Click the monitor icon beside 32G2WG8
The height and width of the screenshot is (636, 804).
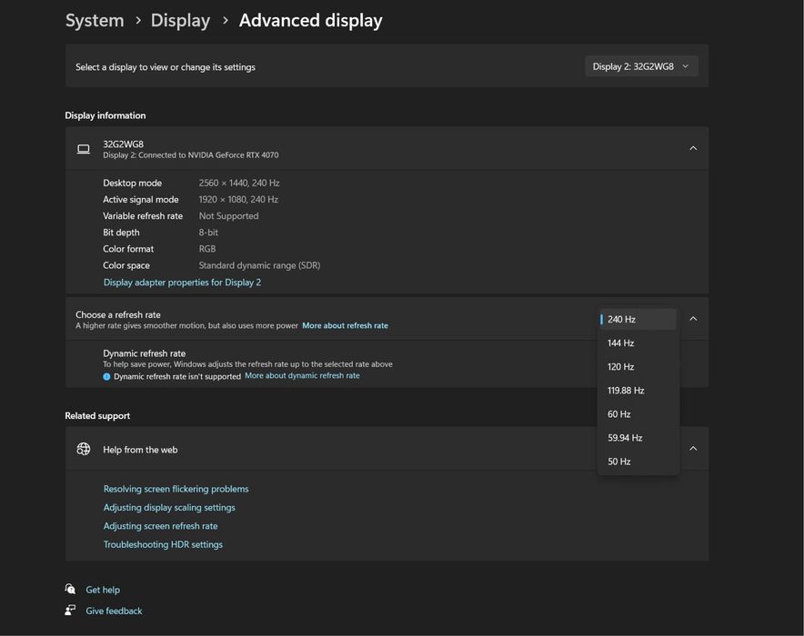point(84,149)
